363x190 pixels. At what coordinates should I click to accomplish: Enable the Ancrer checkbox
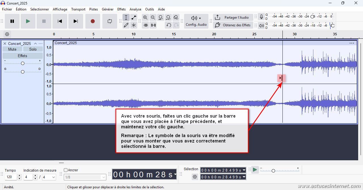pyautogui.click(x=66, y=170)
